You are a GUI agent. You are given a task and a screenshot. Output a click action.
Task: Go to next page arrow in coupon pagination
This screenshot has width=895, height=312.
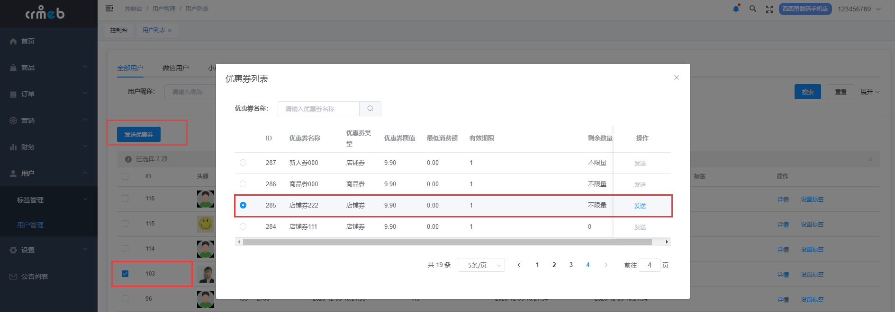pyautogui.click(x=606, y=265)
